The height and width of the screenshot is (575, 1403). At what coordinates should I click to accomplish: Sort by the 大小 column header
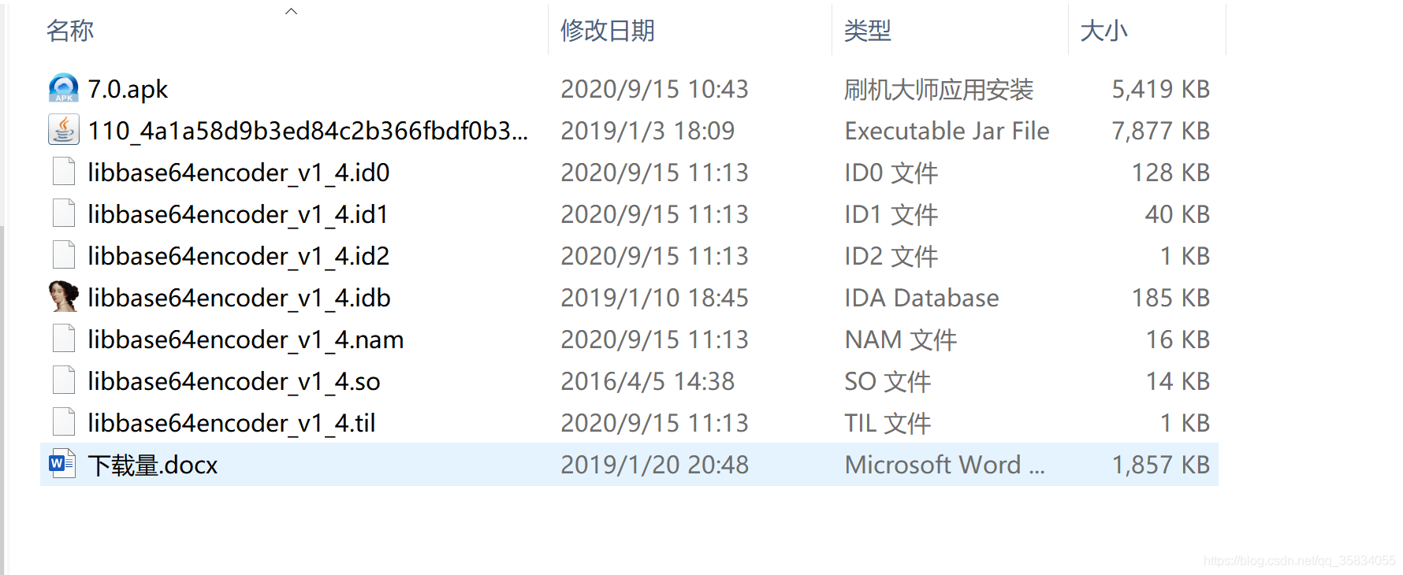[x=1103, y=31]
